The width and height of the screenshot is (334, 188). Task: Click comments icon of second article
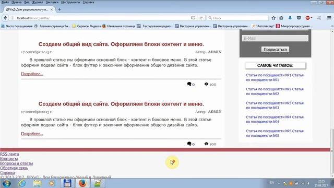point(189,144)
